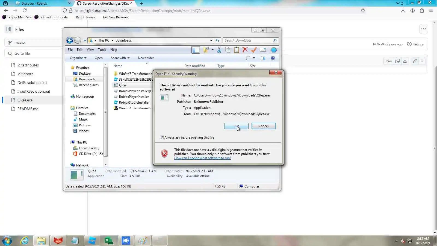Toggle the Explorer preview pane icon
Viewport: 437px width, 246px height.
click(x=263, y=58)
